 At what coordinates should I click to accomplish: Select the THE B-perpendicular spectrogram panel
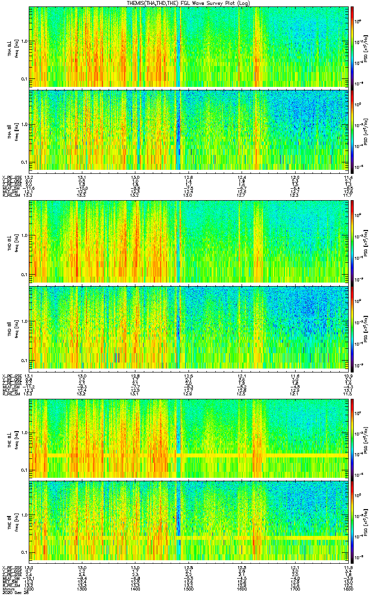[188, 438]
